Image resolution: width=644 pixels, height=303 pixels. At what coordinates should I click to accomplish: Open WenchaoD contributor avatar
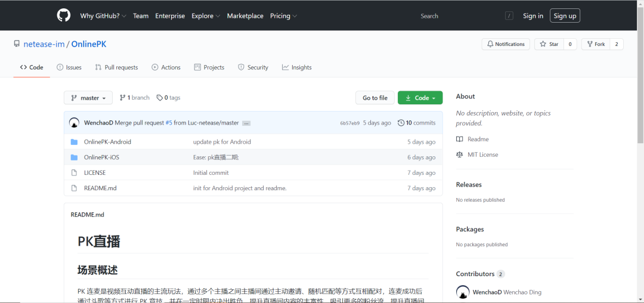[463, 292]
